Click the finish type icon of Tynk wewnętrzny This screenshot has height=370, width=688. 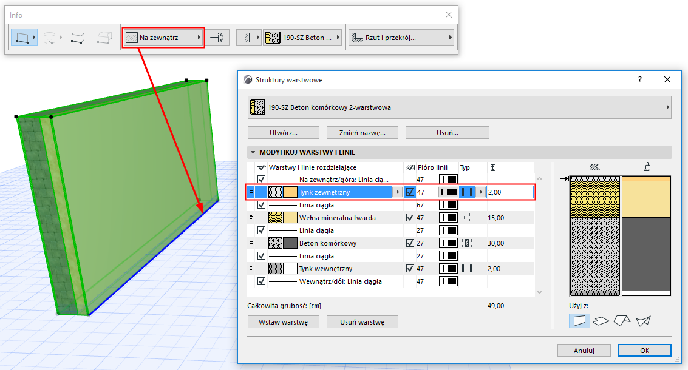[x=467, y=268]
